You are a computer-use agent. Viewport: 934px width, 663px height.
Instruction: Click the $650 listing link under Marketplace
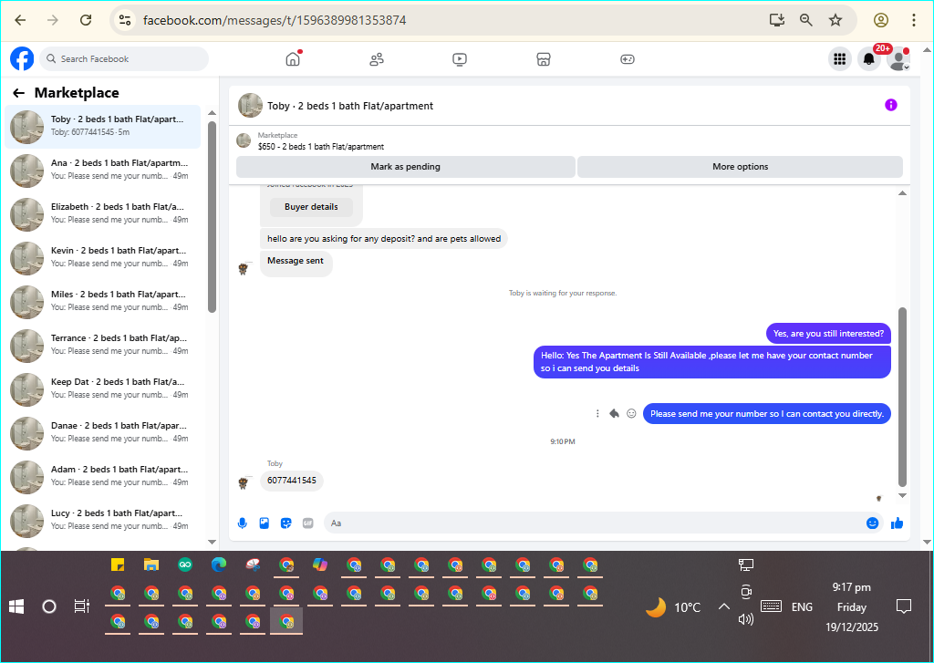pyautogui.click(x=321, y=147)
